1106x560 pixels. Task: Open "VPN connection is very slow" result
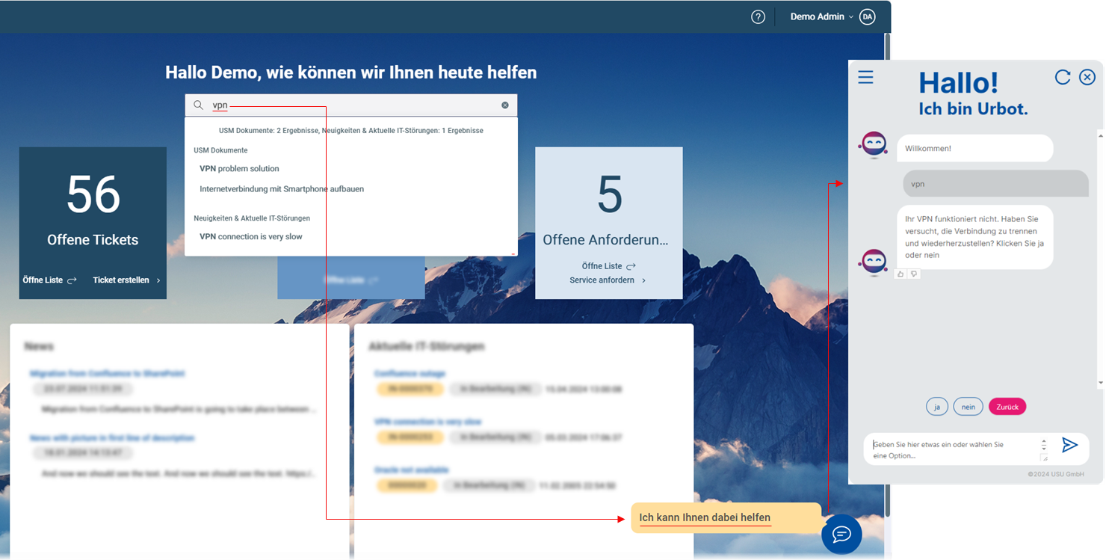click(251, 237)
